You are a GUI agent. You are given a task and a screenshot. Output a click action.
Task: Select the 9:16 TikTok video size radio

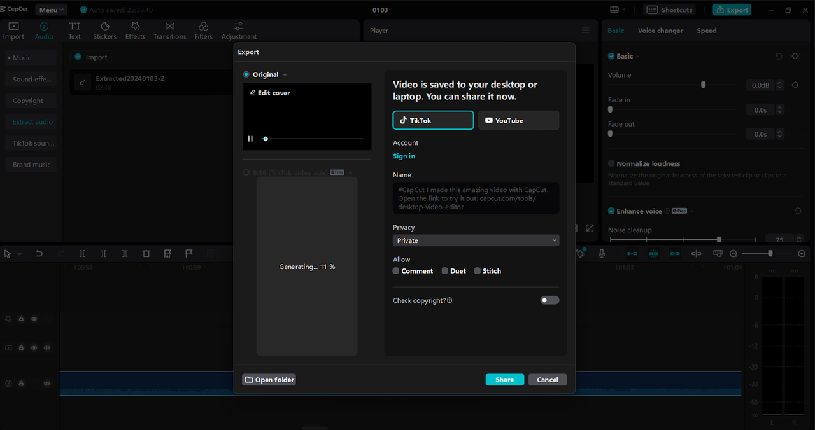click(246, 172)
